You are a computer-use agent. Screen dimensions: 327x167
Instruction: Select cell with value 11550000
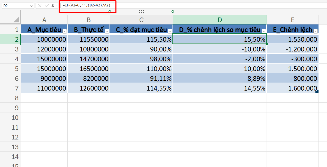pos(89,39)
